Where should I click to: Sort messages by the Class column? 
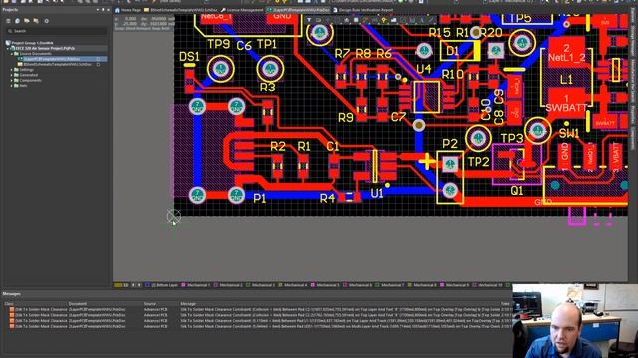tap(9, 303)
